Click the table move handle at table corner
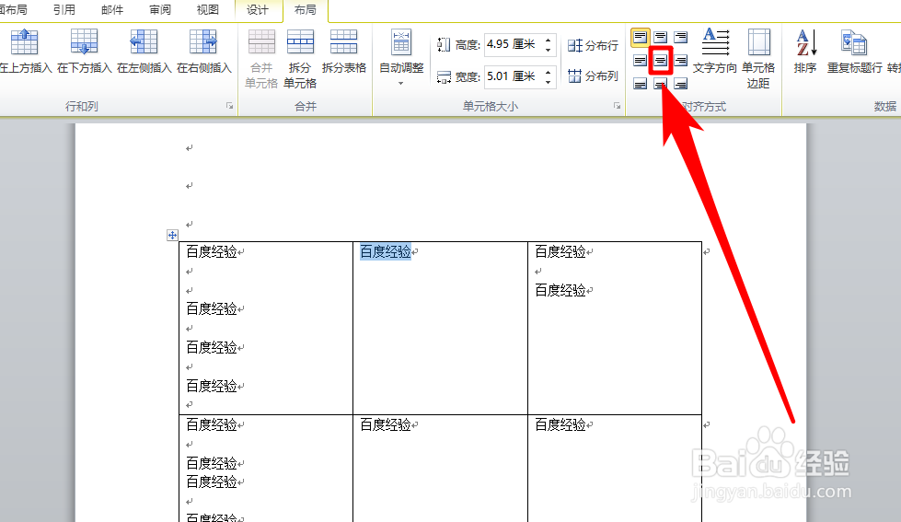This screenshot has width=901, height=522. [x=172, y=235]
